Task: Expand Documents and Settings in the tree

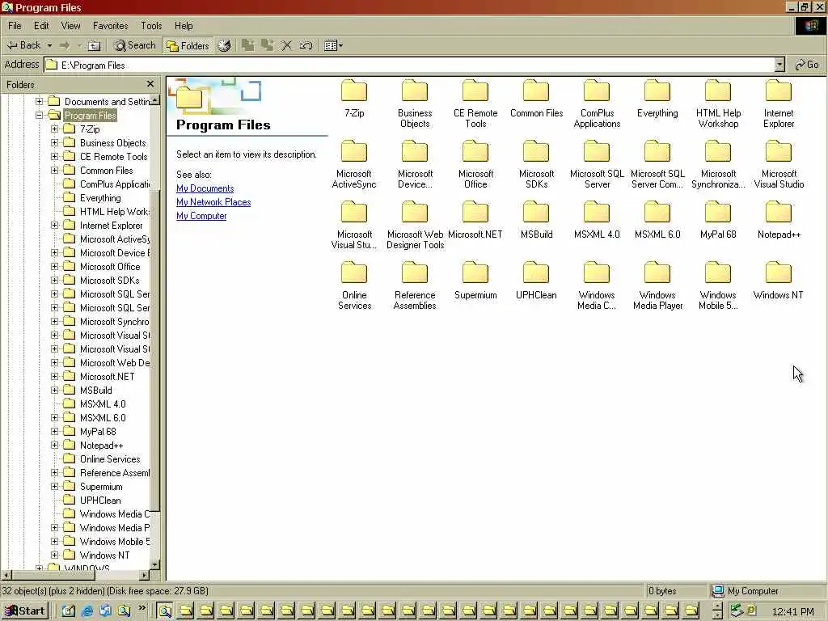Action: pyautogui.click(x=39, y=101)
